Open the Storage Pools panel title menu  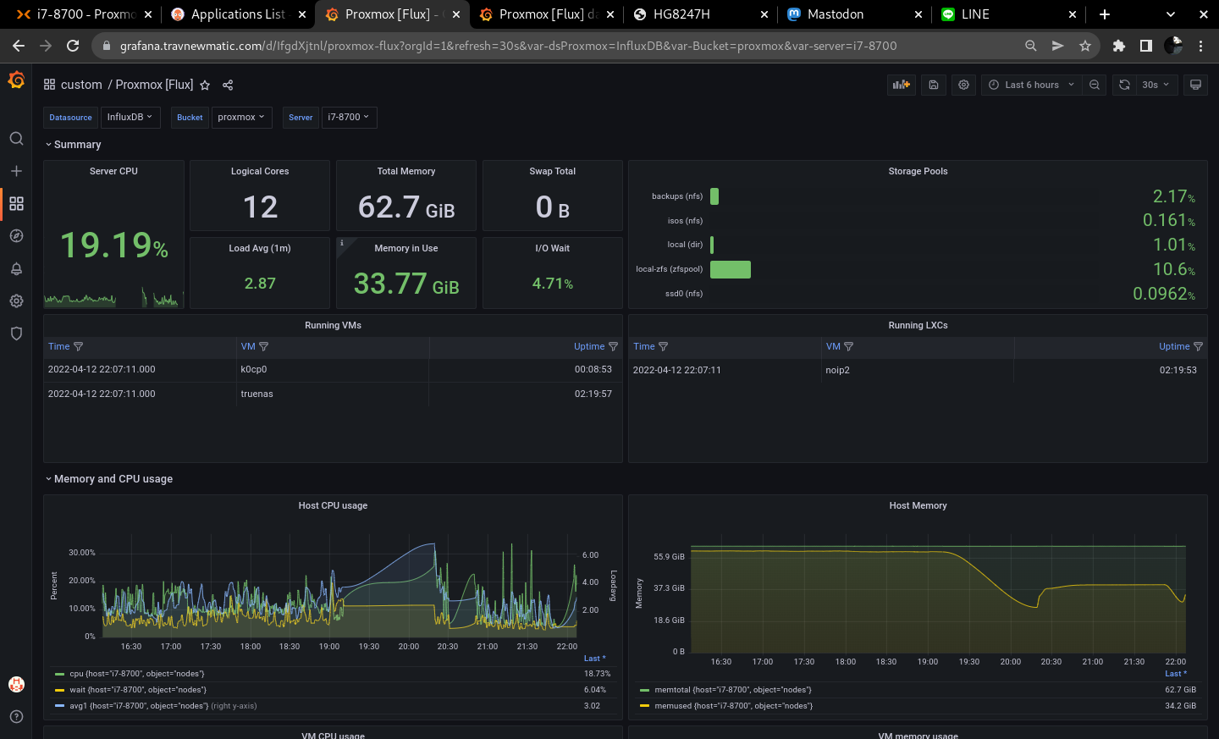(918, 171)
